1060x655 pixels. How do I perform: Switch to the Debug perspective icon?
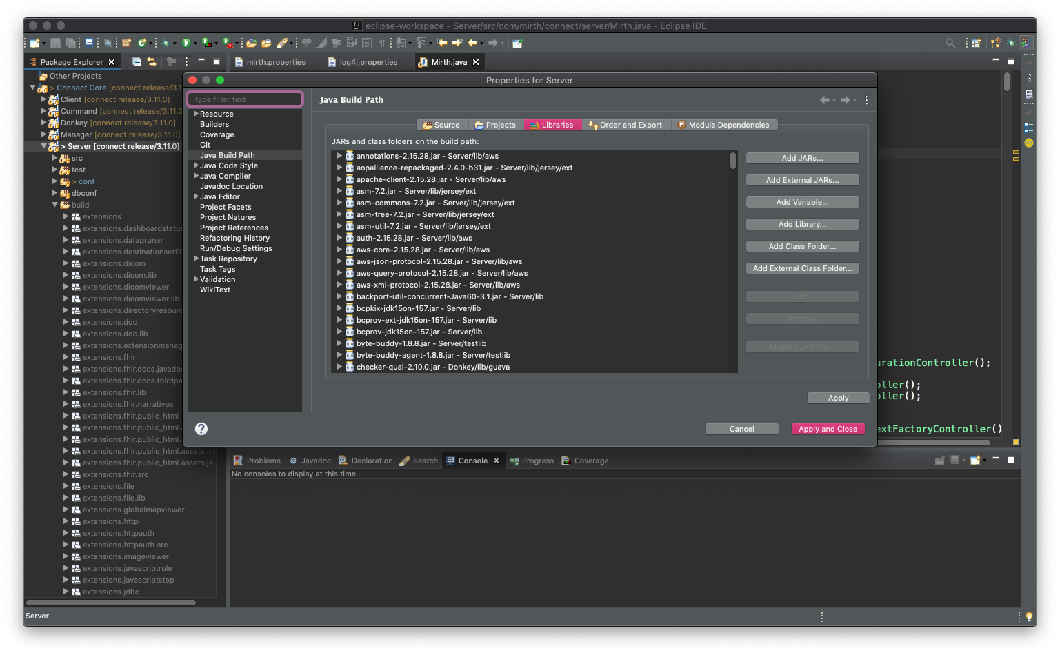1010,43
